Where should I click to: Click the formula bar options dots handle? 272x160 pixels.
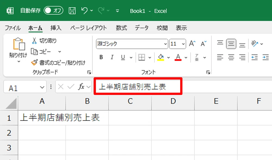tap(51, 87)
